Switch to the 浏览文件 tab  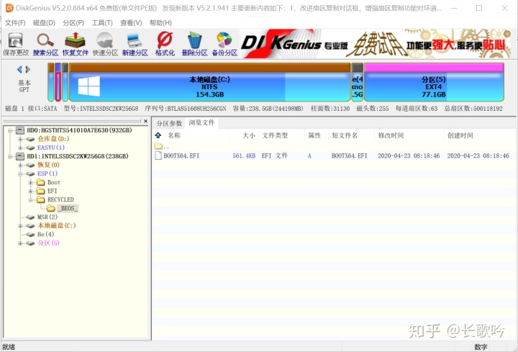pos(201,122)
